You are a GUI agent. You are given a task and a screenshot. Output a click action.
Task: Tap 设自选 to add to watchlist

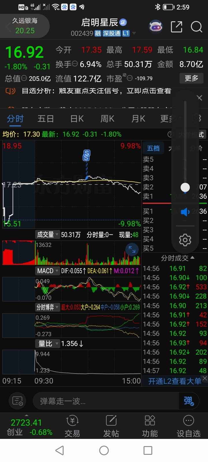pos(188,426)
